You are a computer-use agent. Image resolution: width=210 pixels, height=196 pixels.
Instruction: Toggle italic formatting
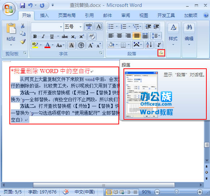click(43, 37)
